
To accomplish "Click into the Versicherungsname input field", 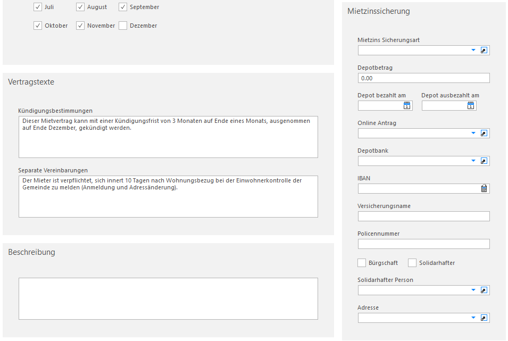I will coord(424,216).
